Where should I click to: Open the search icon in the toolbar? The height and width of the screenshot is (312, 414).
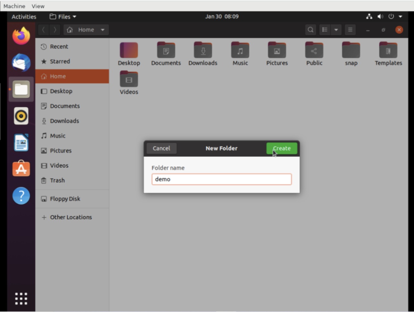310,29
